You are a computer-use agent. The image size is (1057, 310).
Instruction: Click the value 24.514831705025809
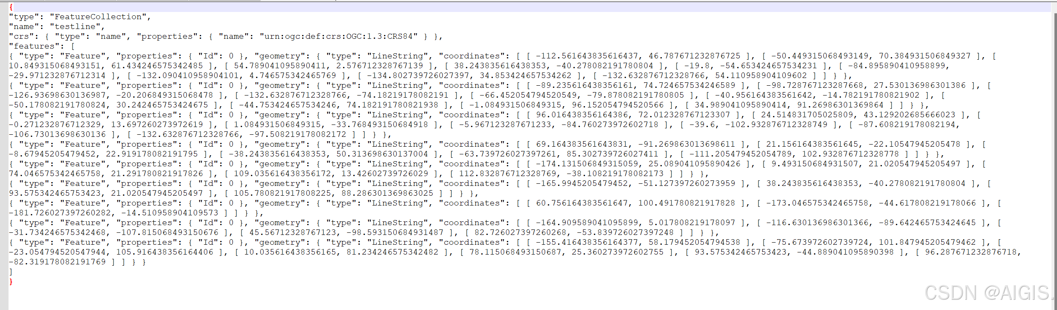pos(807,115)
